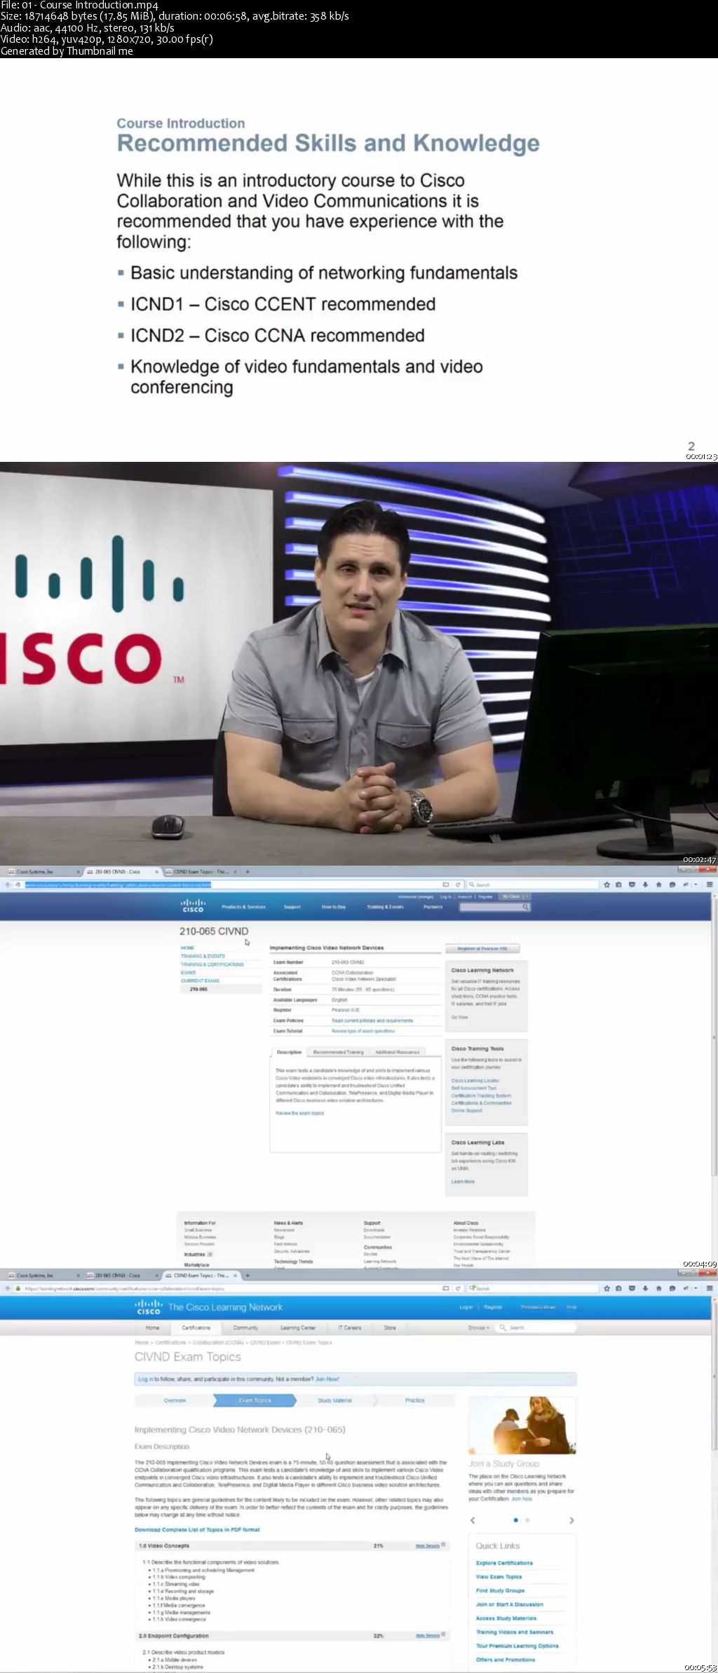
Task: Open the Certification Tracking System link
Action: coord(481,1095)
